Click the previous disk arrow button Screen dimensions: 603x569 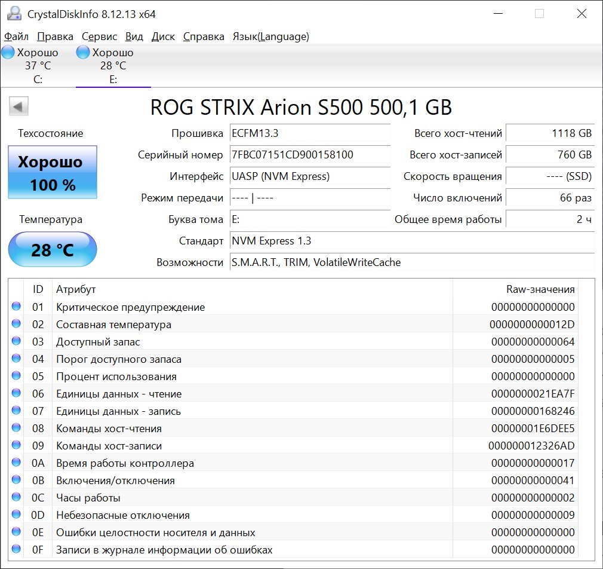[19, 106]
